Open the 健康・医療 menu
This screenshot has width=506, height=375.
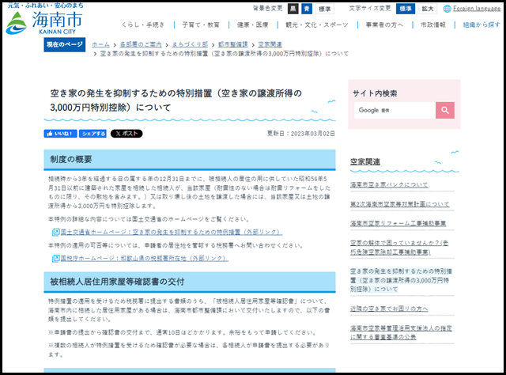(x=253, y=25)
